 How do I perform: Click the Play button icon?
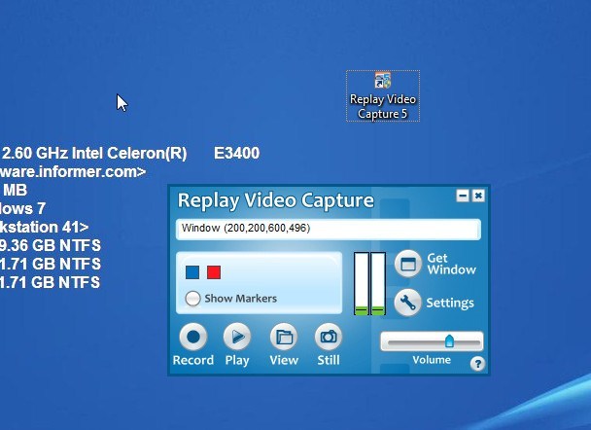coord(237,337)
